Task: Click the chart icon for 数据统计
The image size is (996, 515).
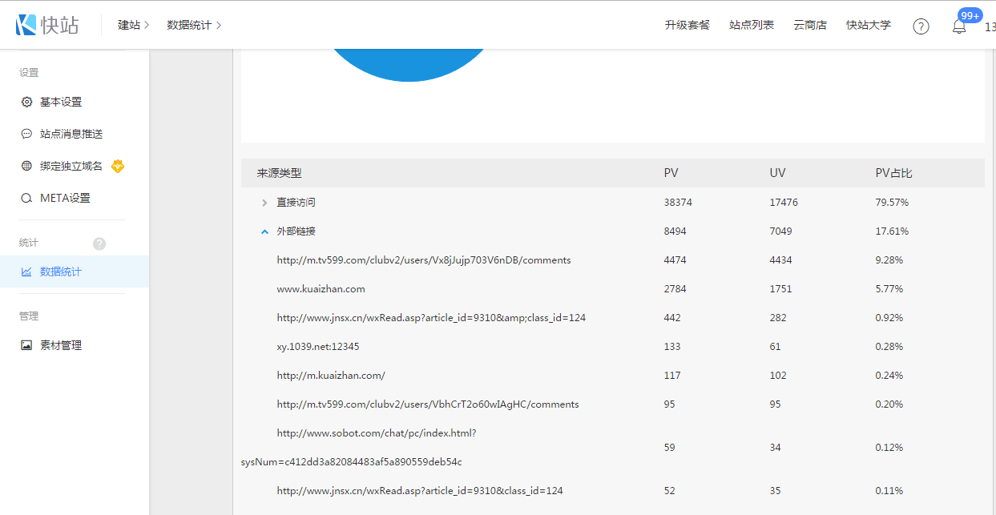Action: 26,272
